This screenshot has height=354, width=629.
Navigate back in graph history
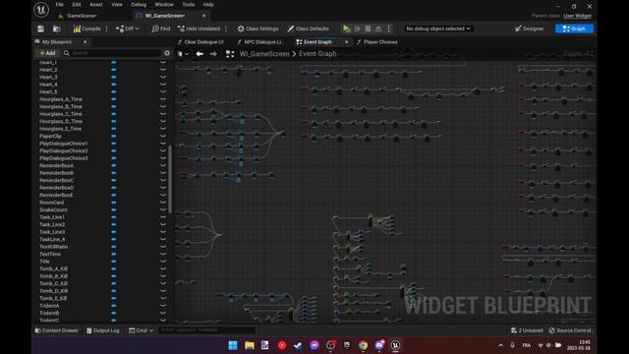click(x=200, y=54)
